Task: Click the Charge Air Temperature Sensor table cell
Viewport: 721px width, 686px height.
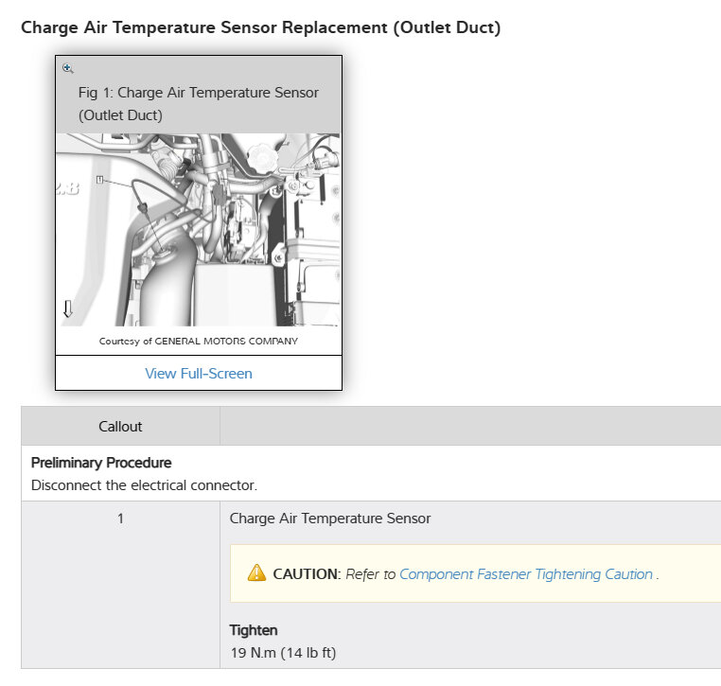Action: tap(330, 519)
